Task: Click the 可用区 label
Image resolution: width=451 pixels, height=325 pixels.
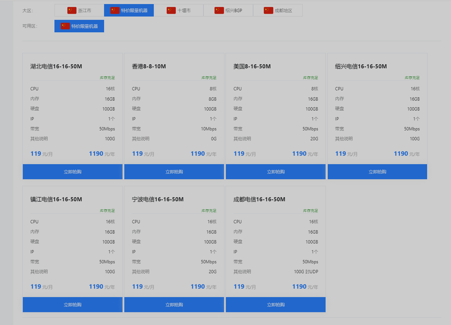Action: pos(30,26)
